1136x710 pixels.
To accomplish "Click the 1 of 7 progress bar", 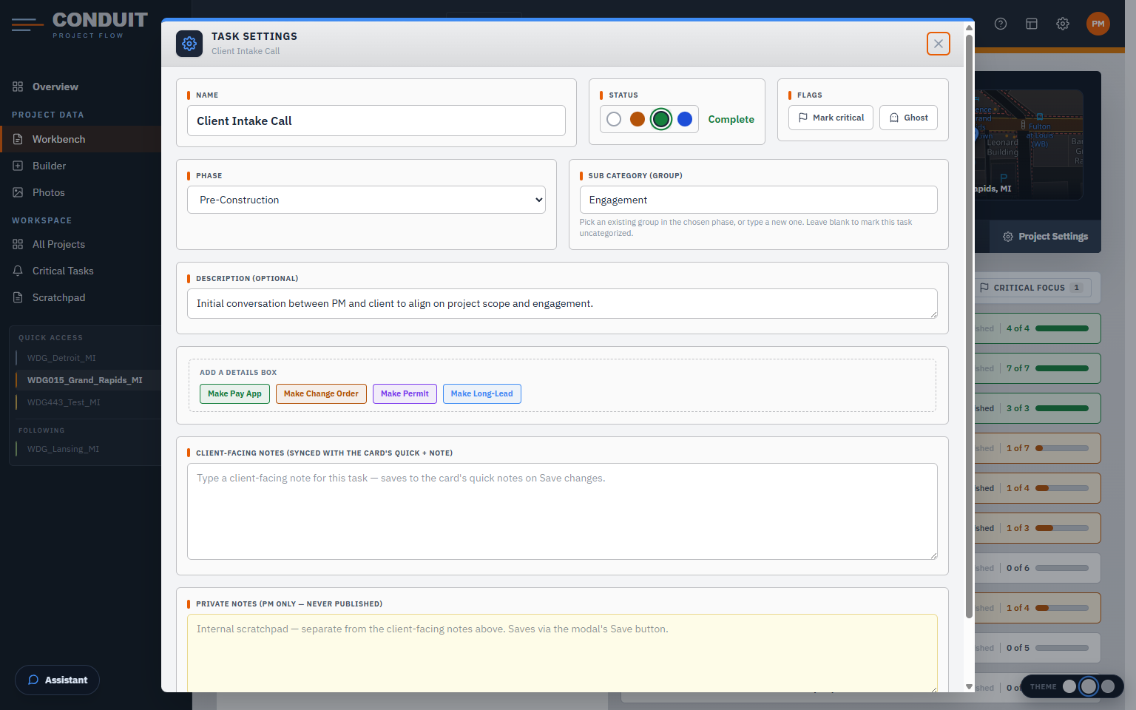I will pos(1062,448).
